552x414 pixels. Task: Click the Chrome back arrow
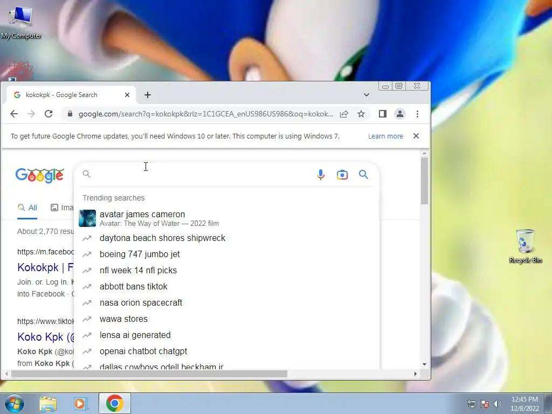(x=14, y=114)
